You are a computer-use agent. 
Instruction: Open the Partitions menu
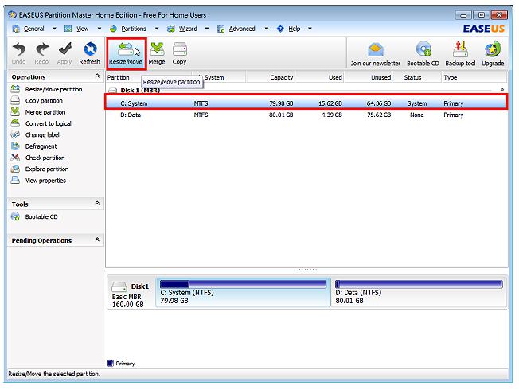point(134,29)
